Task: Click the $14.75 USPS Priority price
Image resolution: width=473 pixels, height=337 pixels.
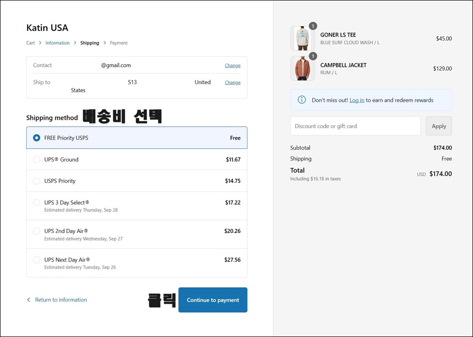Action: point(233,181)
